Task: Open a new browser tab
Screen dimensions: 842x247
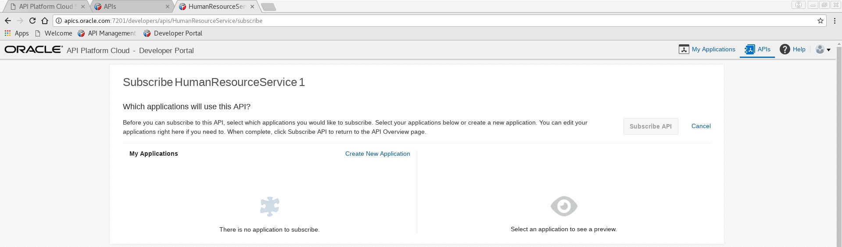Action: [x=268, y=7]
